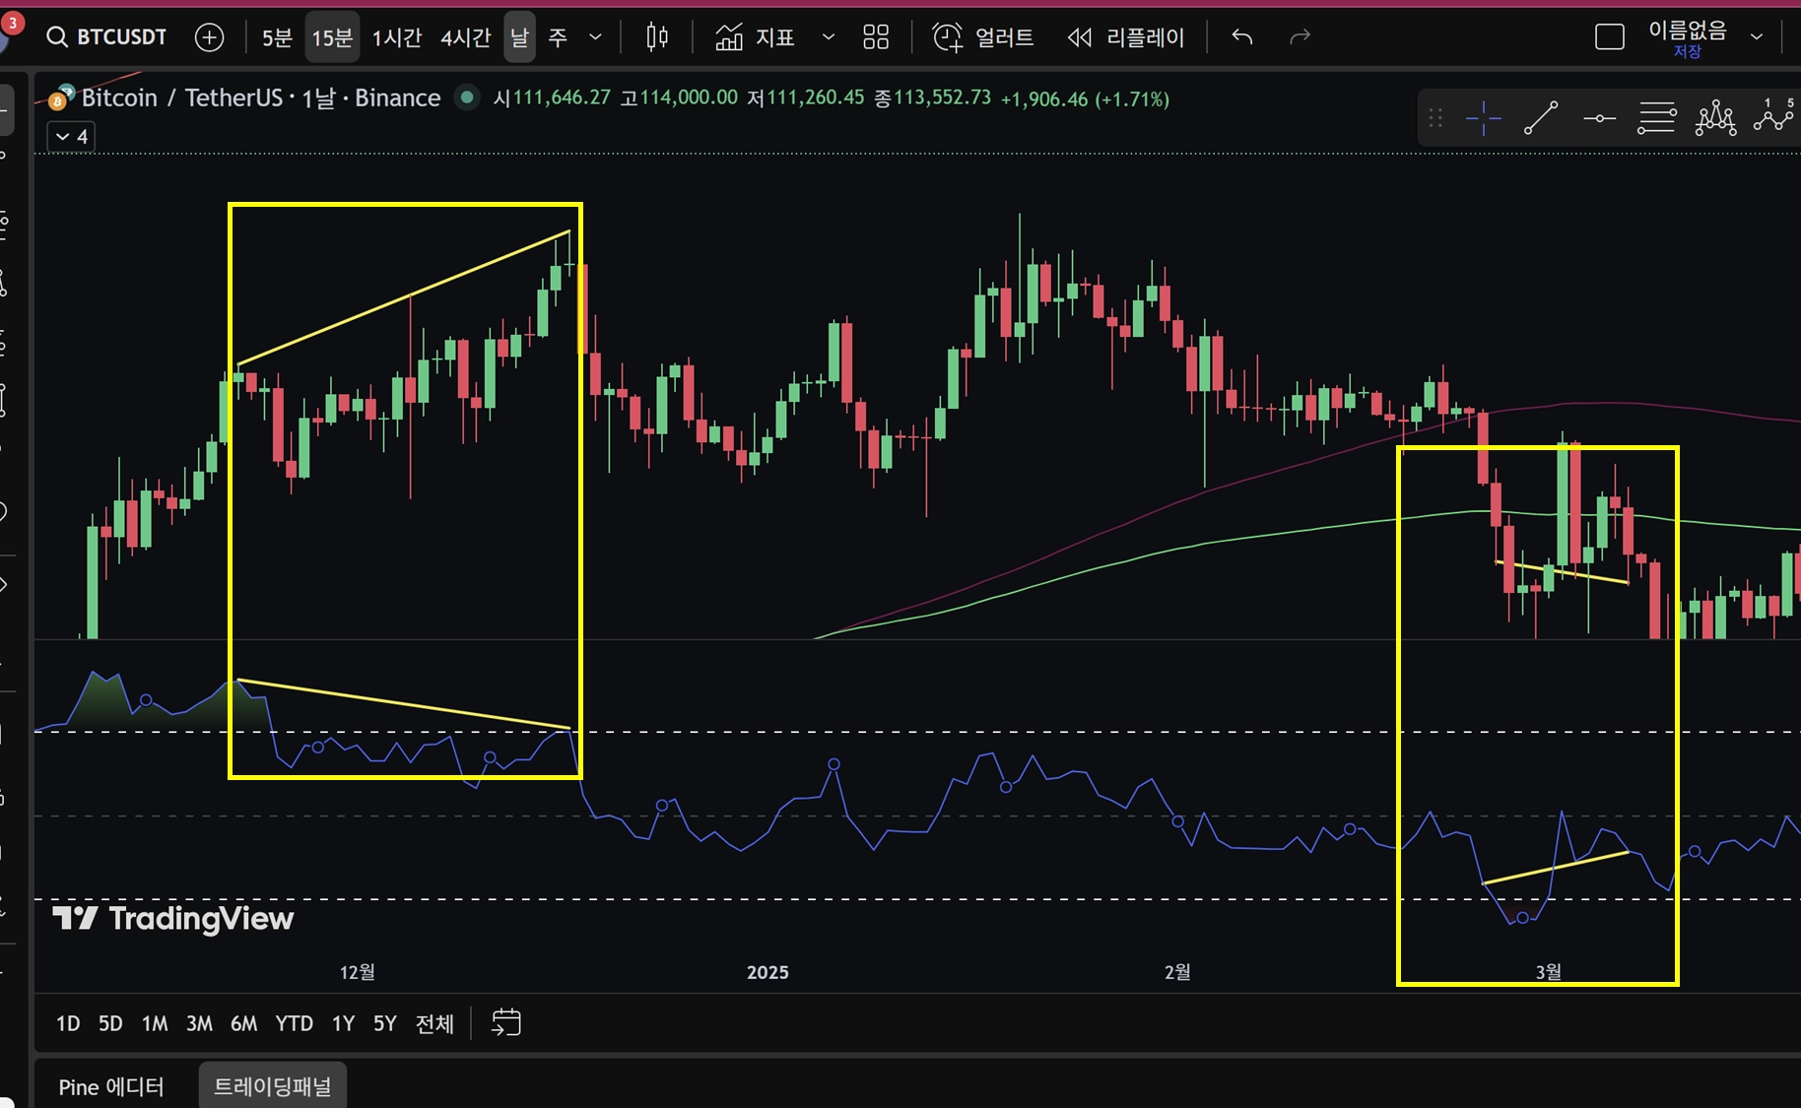1801x1108 pixels.
Task: Open the indicator templates grid icon
Action: 876,37
